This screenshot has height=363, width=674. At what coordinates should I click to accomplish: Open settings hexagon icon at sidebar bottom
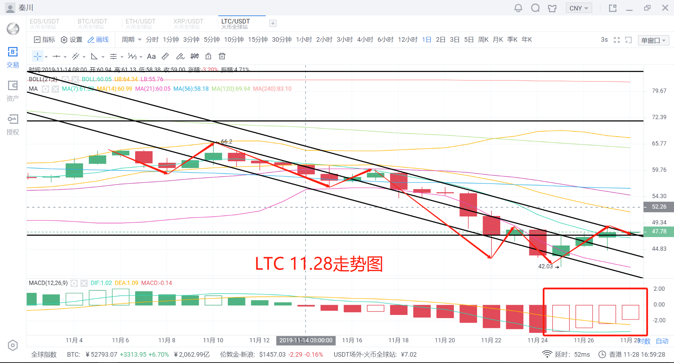[13, 345]
